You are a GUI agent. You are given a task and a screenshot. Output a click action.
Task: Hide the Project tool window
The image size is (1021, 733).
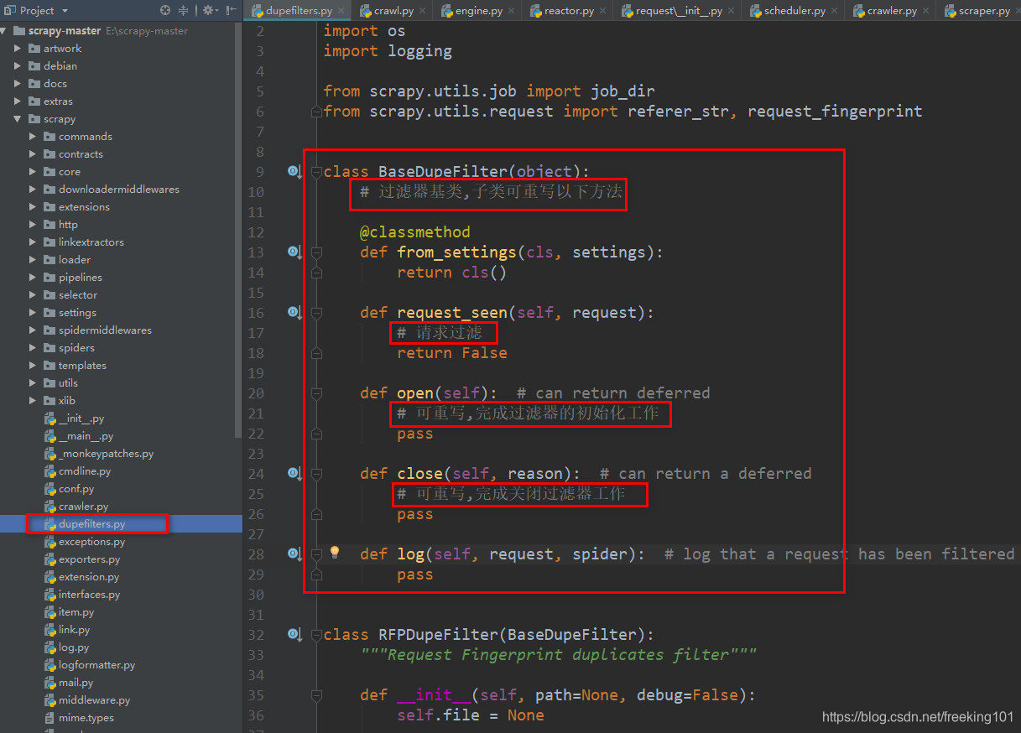click(231, 10)
